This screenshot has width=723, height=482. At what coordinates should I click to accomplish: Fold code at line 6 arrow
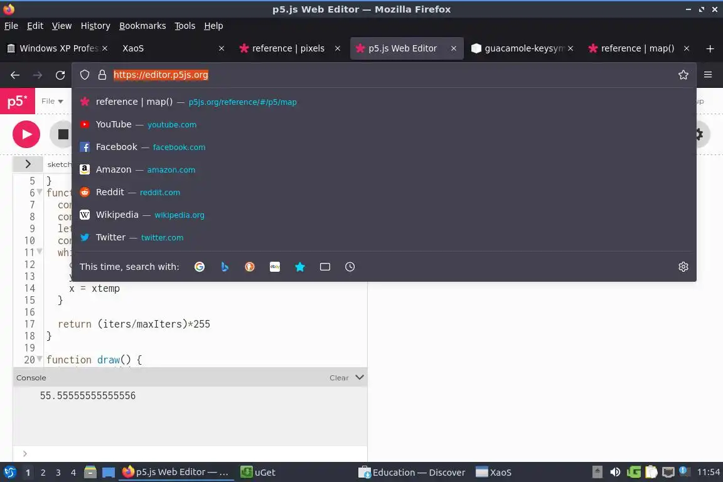[x=40, y=192]
